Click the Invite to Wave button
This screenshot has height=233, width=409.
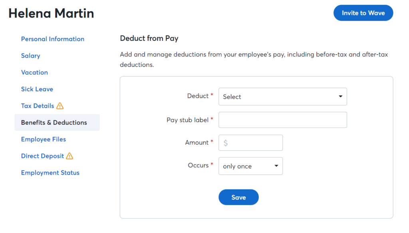(x=363, y=13)
